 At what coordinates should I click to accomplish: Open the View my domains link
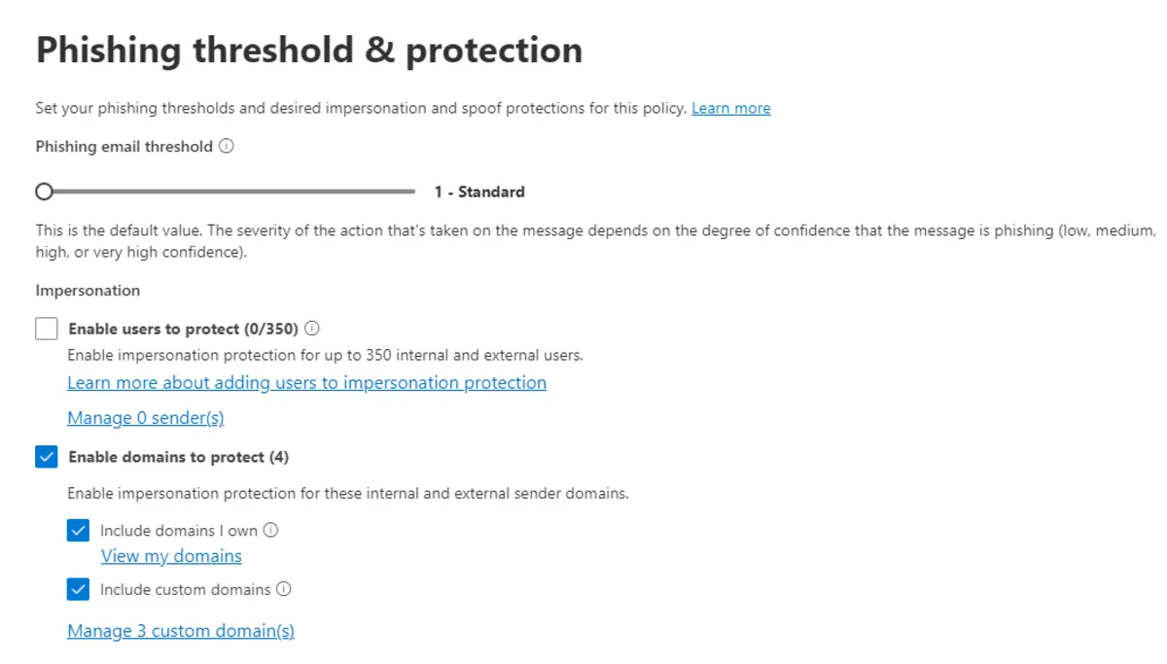171,556
